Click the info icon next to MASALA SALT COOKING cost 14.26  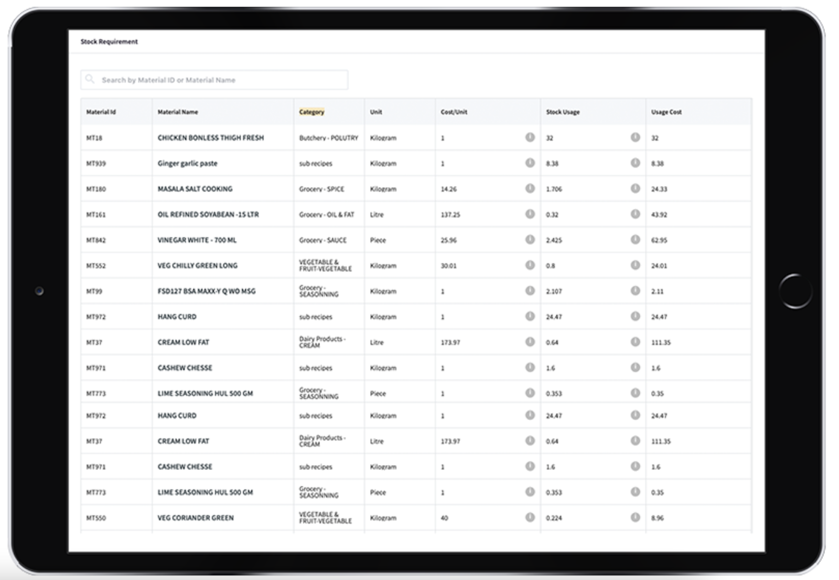pos(529,189)
